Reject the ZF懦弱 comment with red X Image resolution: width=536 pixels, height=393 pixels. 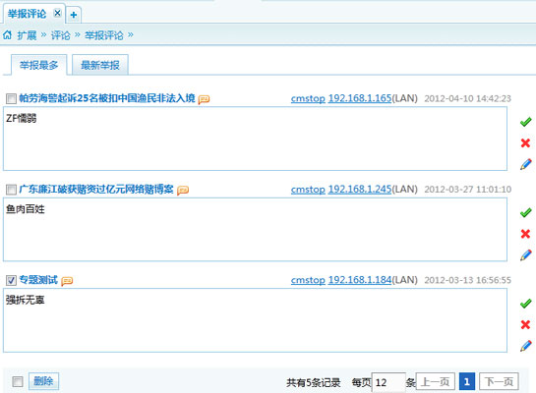coord(525,142)
